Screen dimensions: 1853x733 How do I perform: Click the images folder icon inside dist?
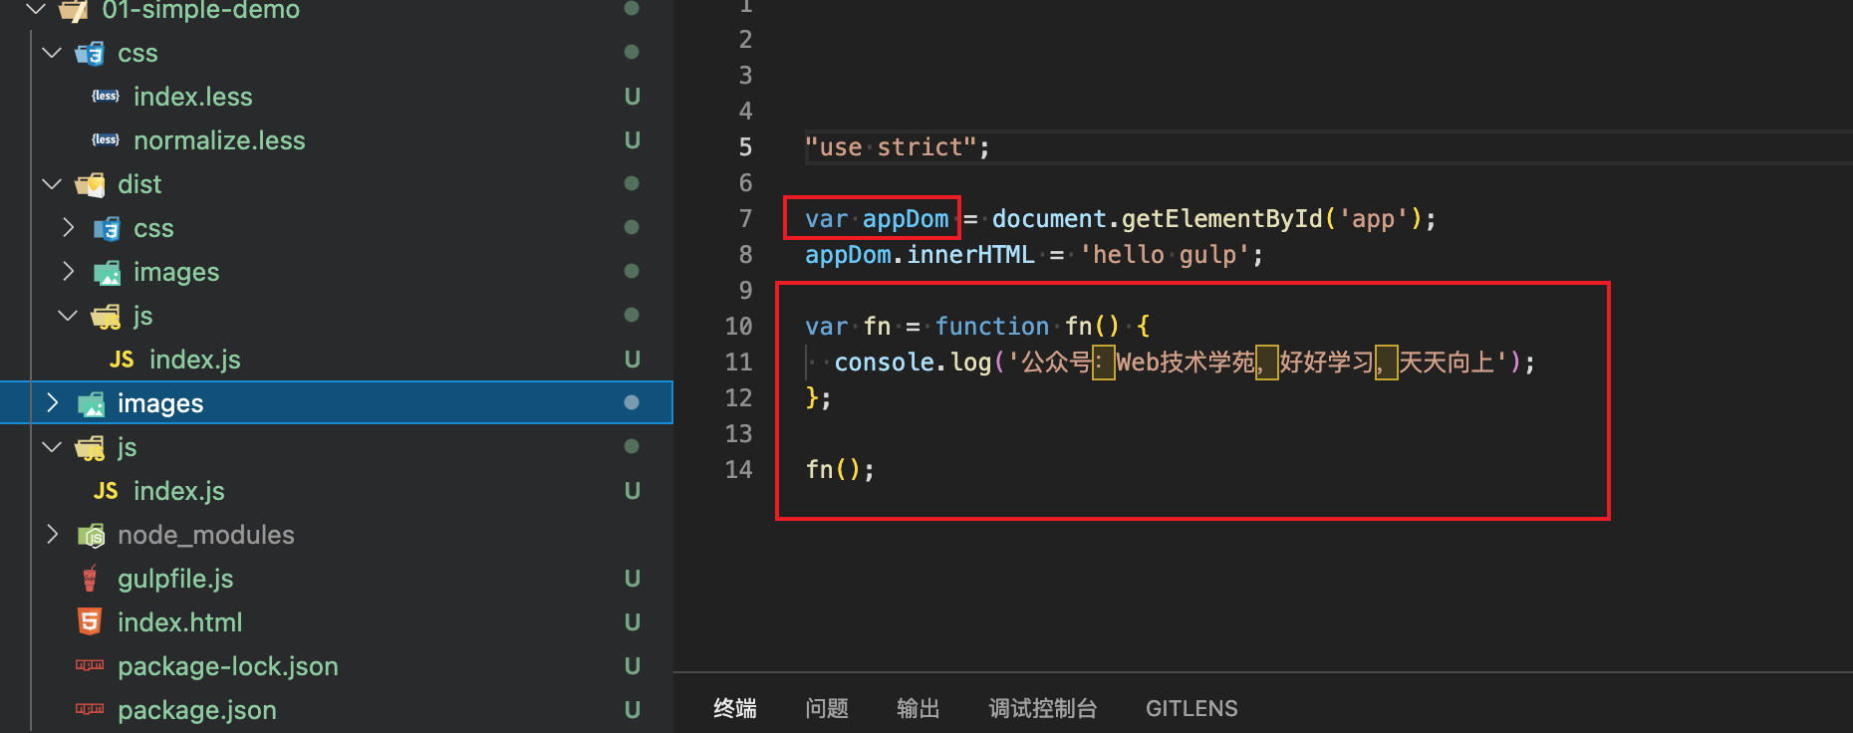[x=106, y=272]
